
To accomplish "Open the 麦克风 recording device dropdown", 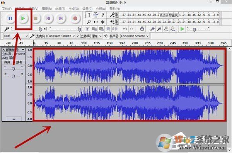I will [x=55, y=36].
